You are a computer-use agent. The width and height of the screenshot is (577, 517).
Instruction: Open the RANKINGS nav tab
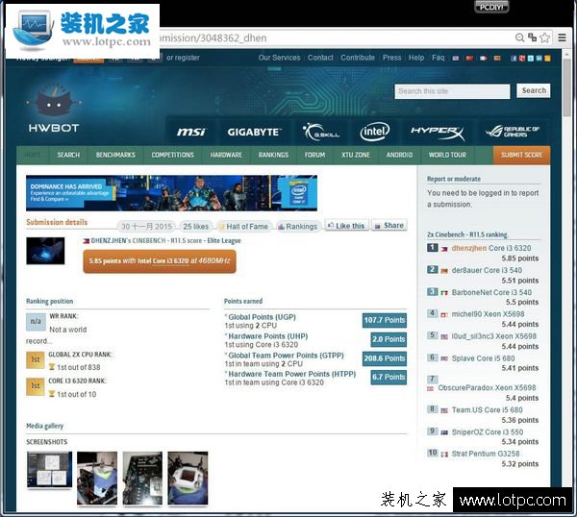pos(273,155)
